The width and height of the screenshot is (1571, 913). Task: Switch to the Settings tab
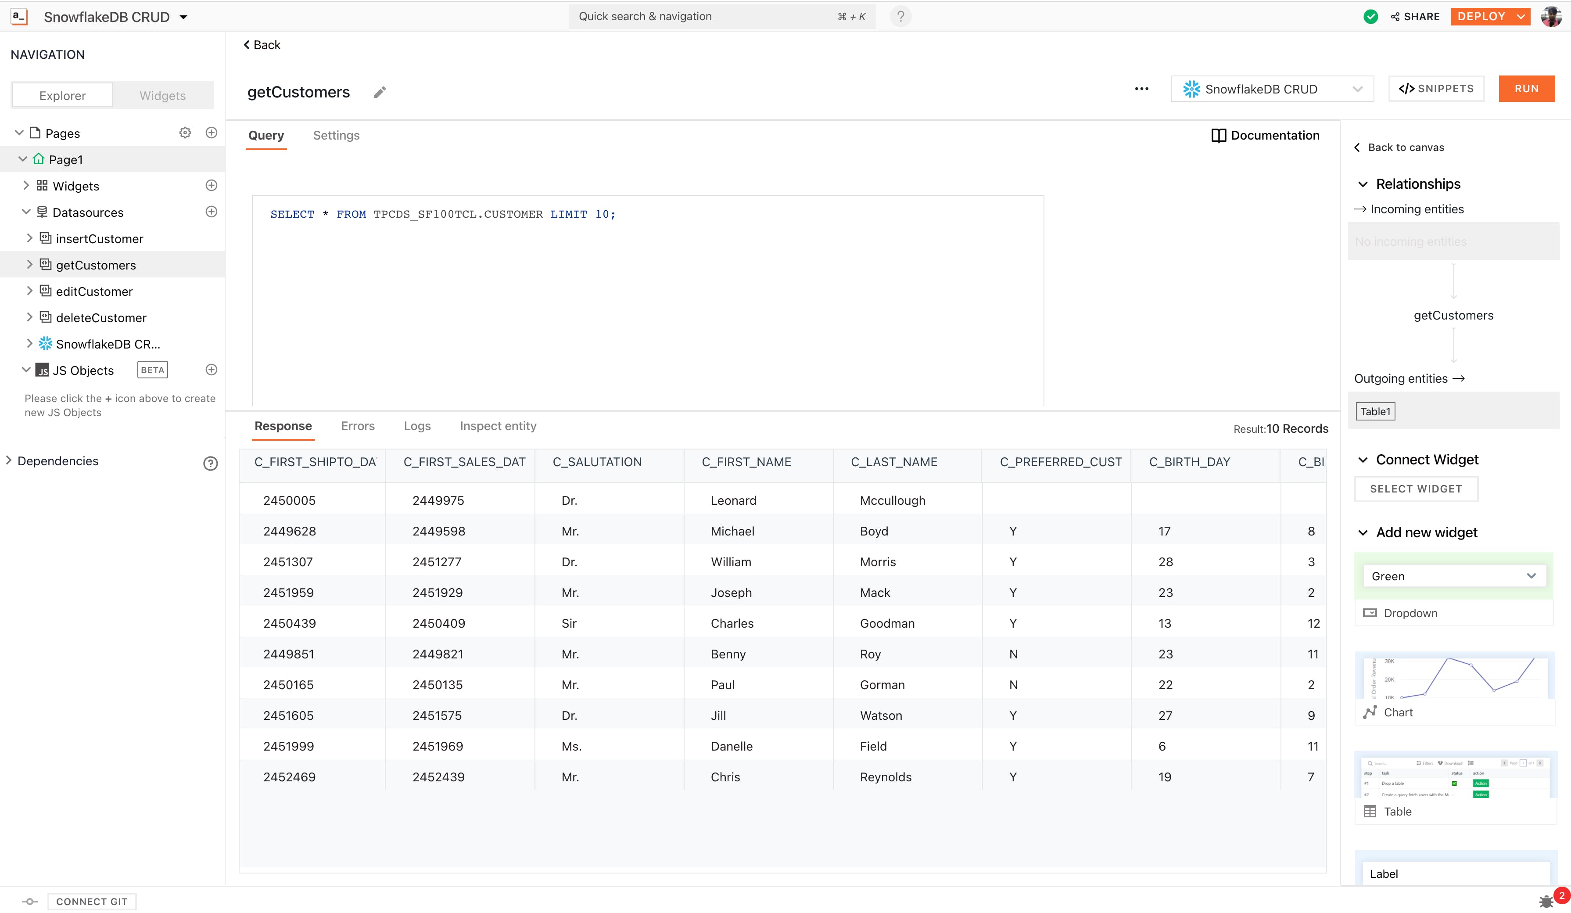(336, 135)
